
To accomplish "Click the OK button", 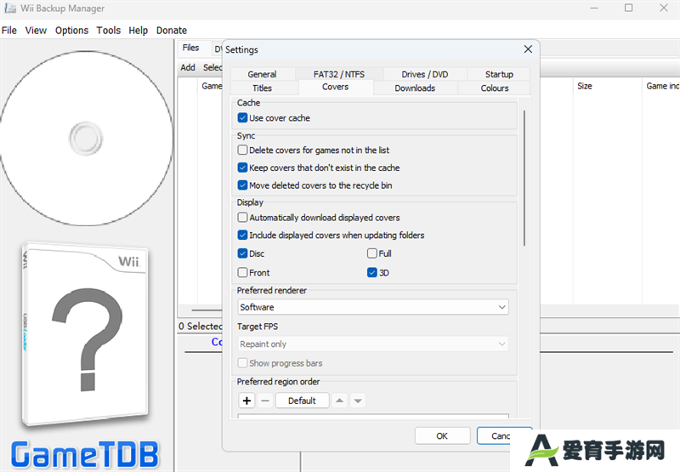I will pyautogui.click(x=442, y=436).
